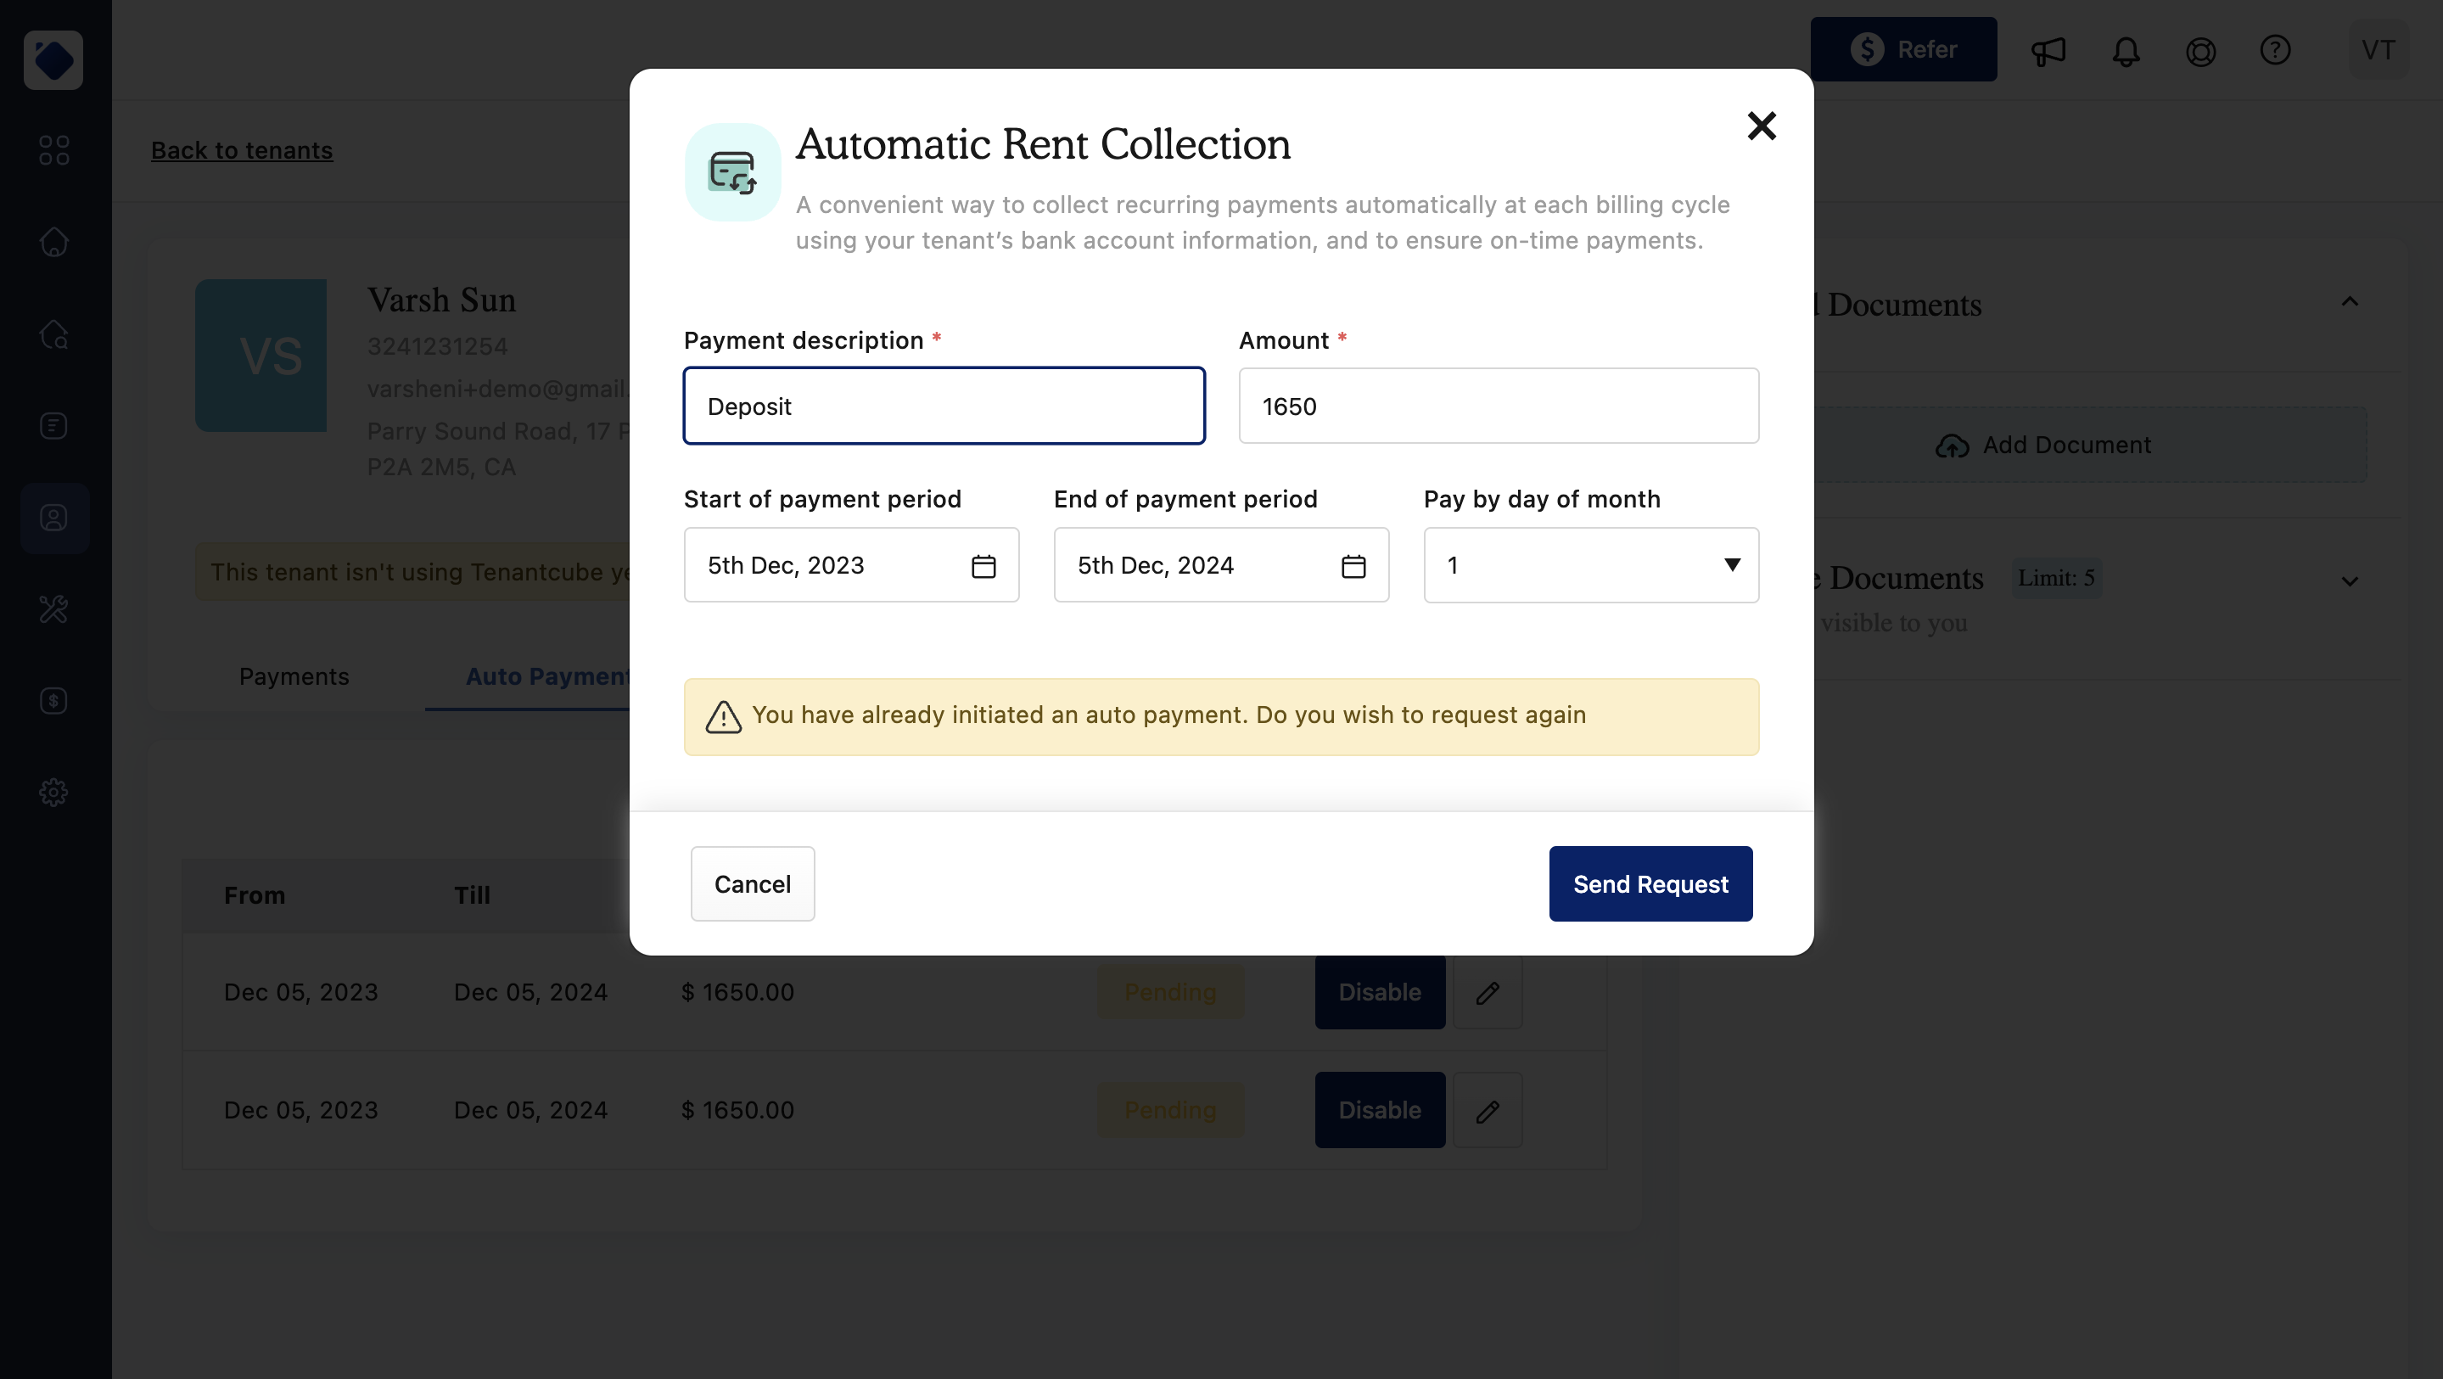Open the help question mark icon
This screenshot has width=2443, height=1379.
[2274, 50]
